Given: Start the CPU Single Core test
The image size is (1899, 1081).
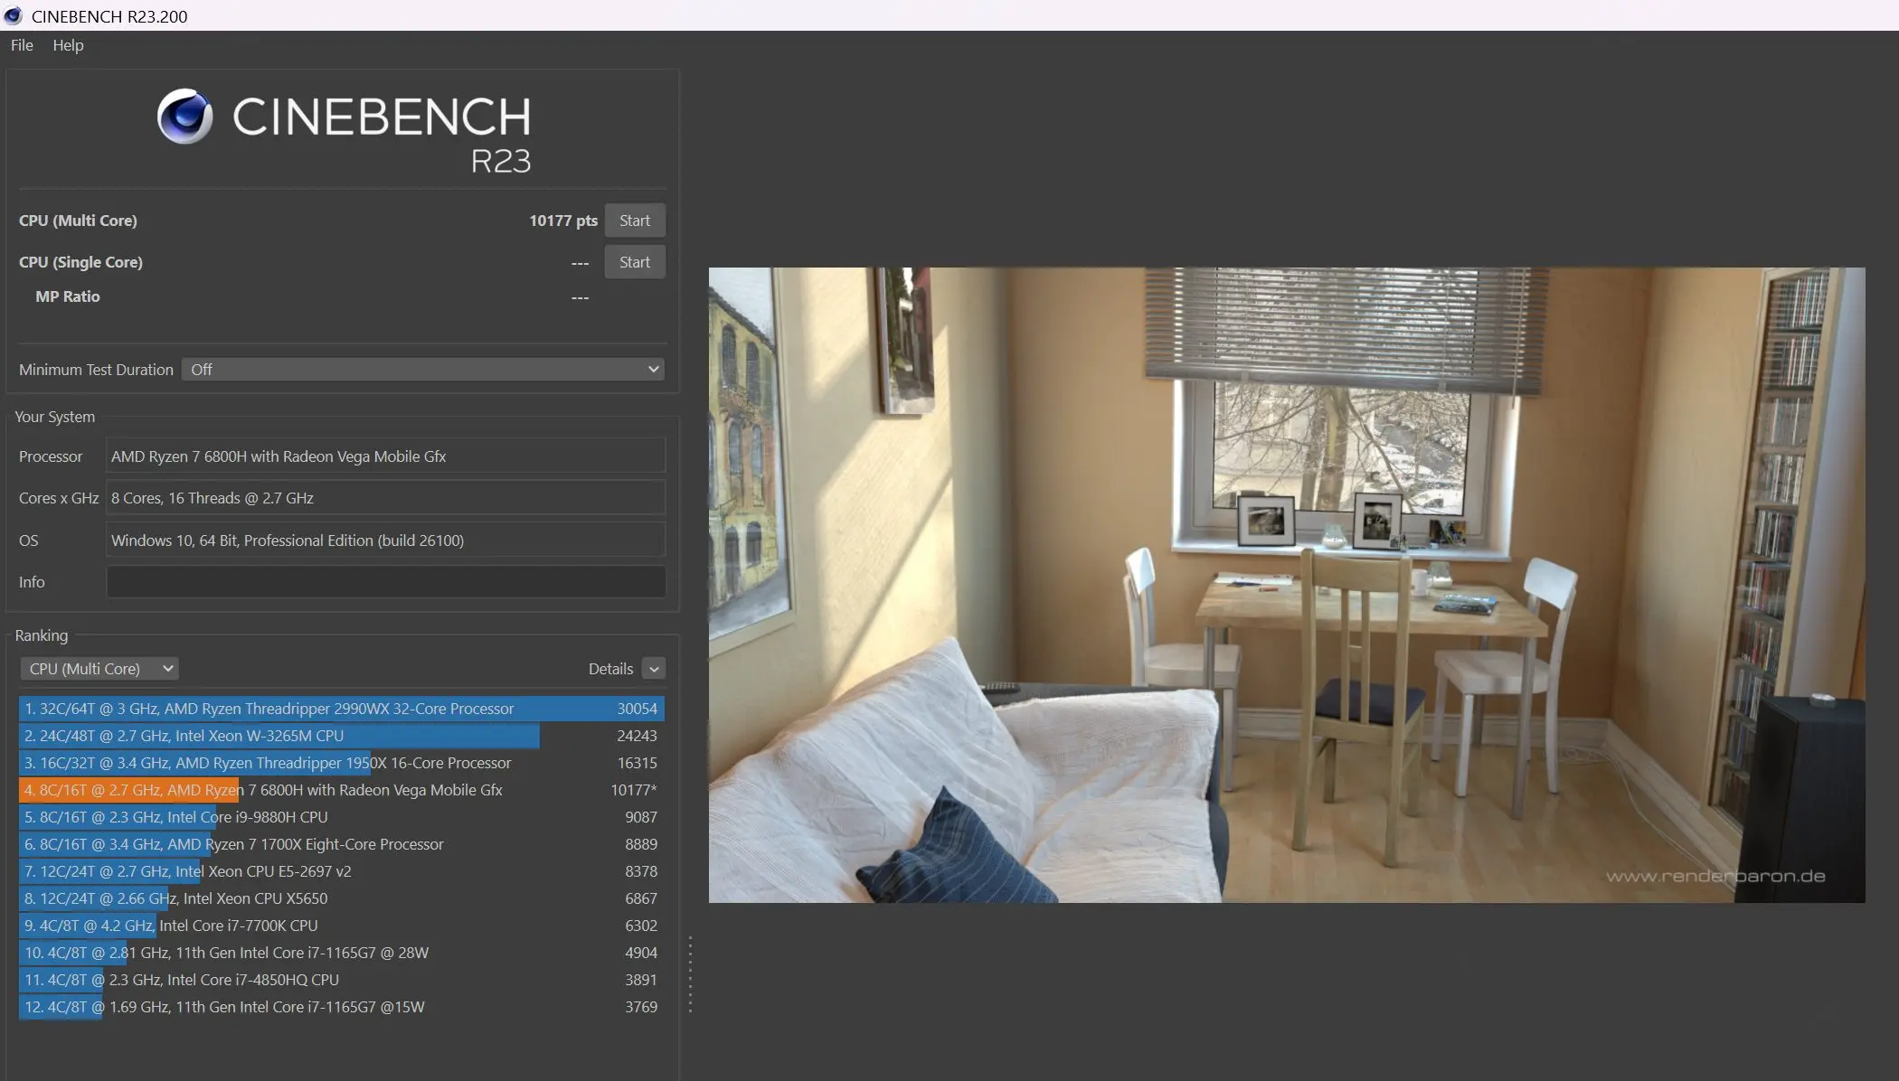Looking at the screenshot, I should [x=634, y=262].
